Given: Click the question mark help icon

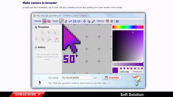Looking at the screenshot, I should pos(137,80).
